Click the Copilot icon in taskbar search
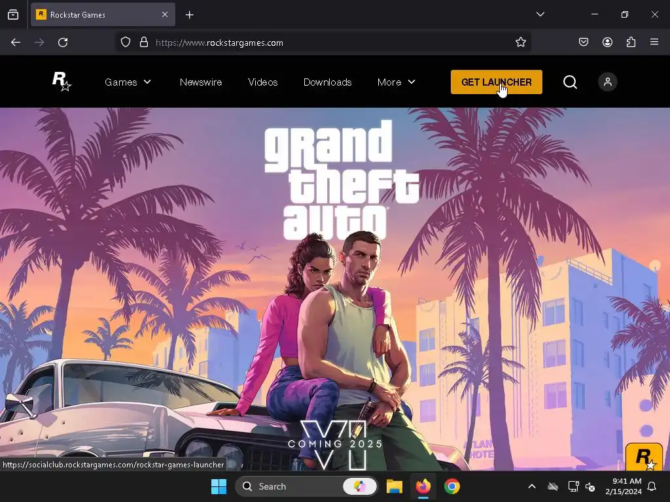Viewport: 670px width, 502px height. (360, 486)
